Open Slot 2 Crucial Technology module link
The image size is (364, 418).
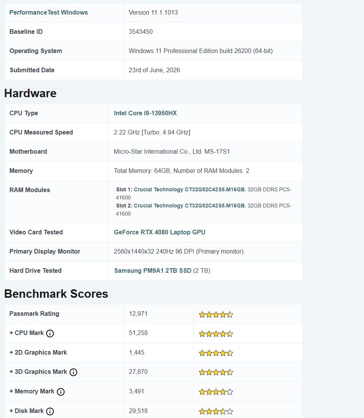tap(189, 206)
